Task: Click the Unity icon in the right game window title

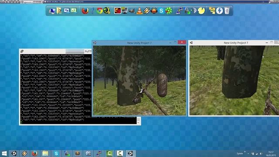Action: pos(191,43)
